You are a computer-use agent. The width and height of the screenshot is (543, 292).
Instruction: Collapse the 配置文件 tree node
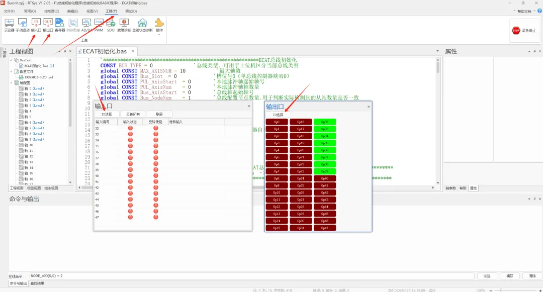(x=12, y=71)
